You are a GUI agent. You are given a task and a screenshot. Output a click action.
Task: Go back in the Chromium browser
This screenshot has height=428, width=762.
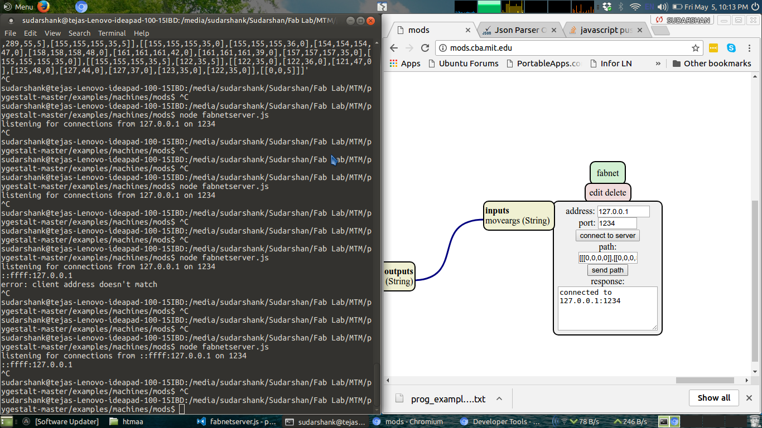coord(394,48)
